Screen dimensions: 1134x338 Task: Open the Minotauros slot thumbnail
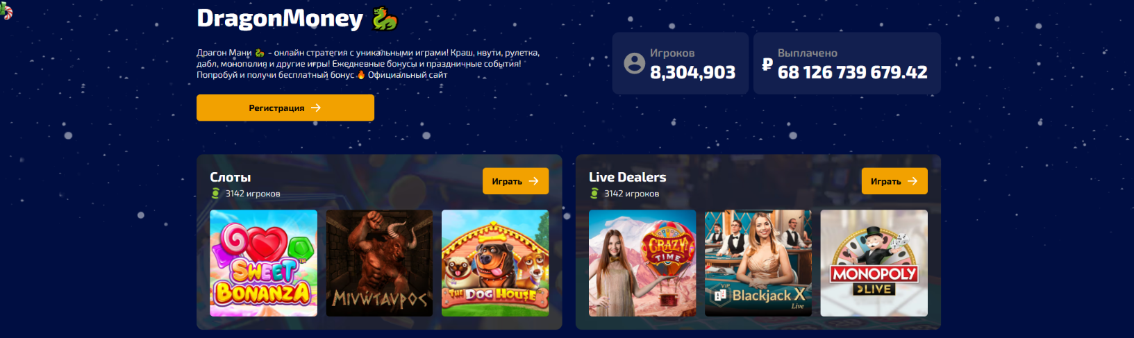[379, 263]
